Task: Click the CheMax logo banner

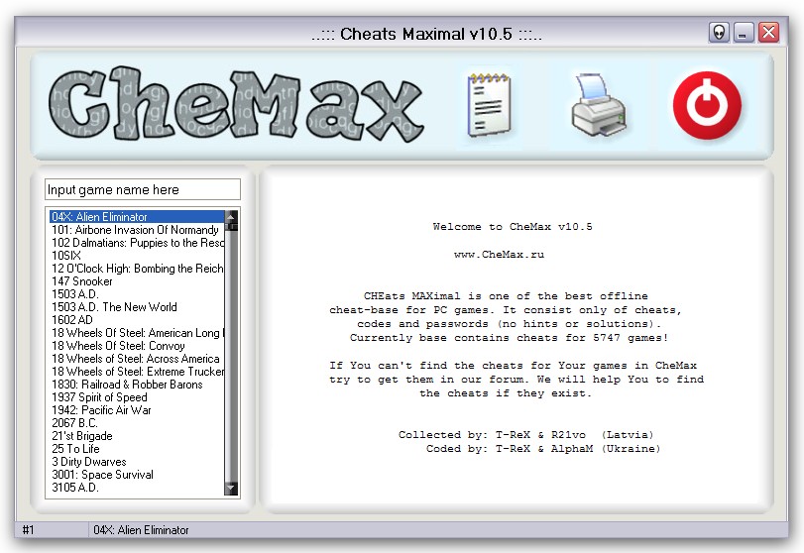Action: pyautogui.click(x=235, y=104)
